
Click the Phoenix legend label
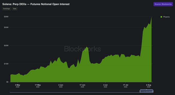tap(167, 17)
